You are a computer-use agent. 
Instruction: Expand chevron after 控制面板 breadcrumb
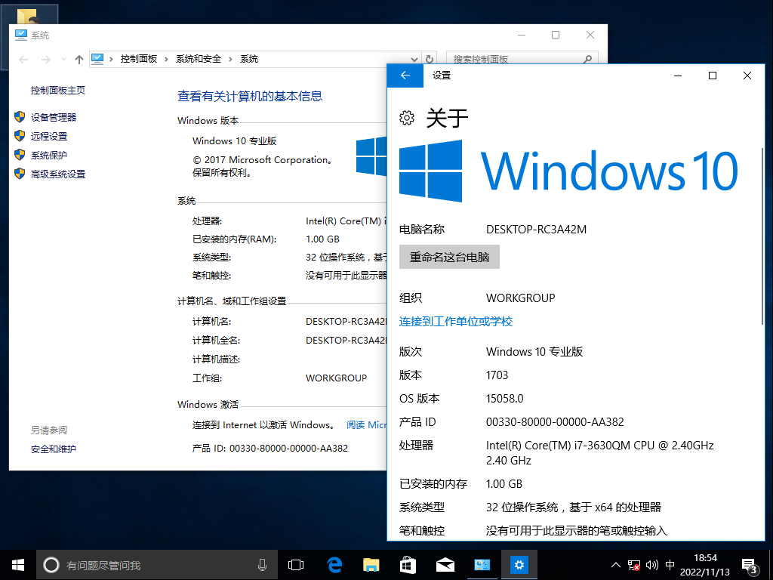[166, 59]
